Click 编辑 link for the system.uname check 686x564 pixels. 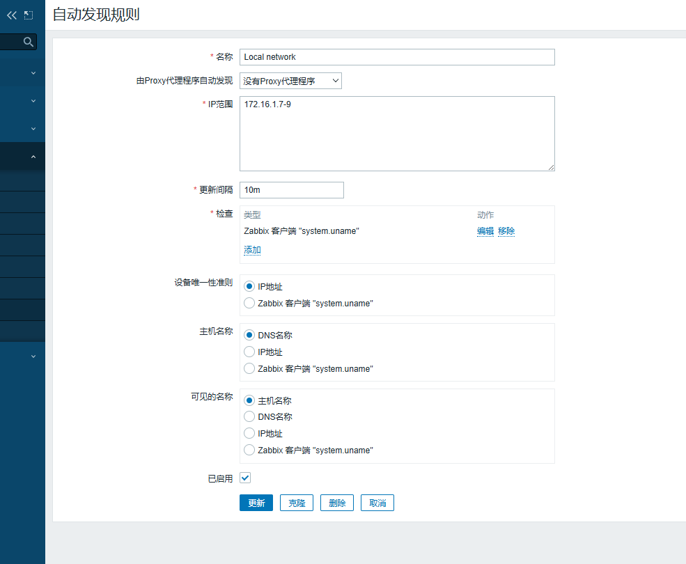[x=485, y=231]
